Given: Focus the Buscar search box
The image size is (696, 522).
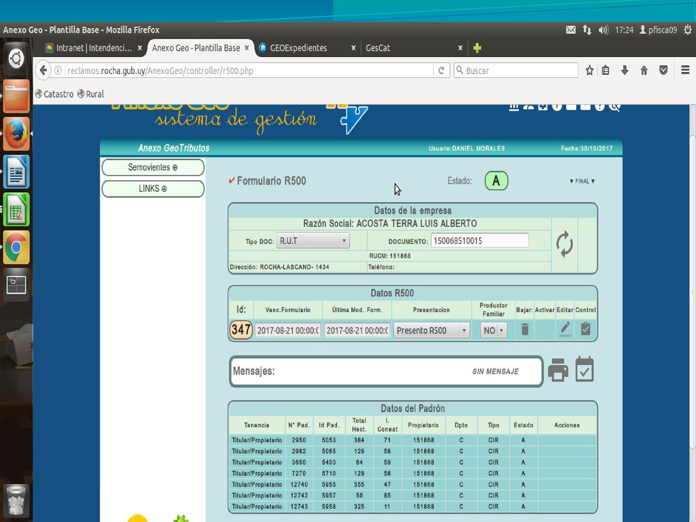Looking at the screenshot, I should [517, 70].
